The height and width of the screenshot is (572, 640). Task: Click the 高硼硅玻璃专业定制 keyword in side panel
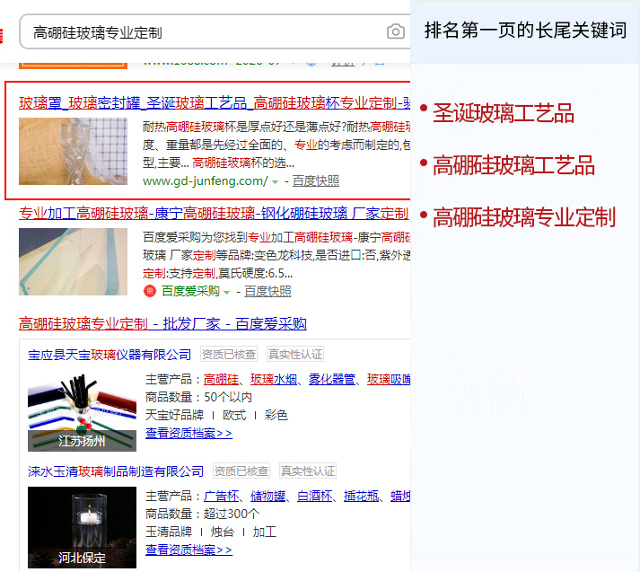coord(523,217)
